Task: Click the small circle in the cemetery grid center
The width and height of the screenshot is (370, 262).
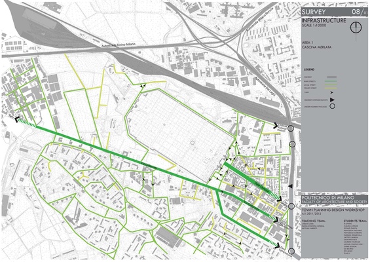Action: pos(193,143)
